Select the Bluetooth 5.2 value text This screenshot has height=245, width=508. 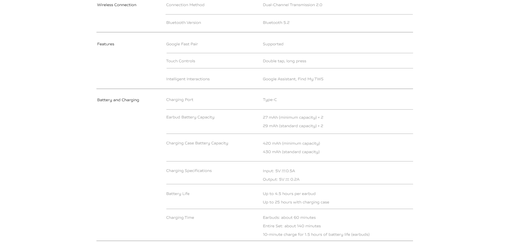[x=276, y=23]
